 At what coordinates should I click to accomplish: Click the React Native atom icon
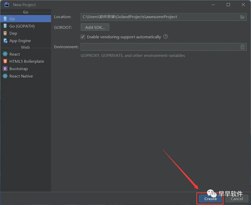pos(5,76)
